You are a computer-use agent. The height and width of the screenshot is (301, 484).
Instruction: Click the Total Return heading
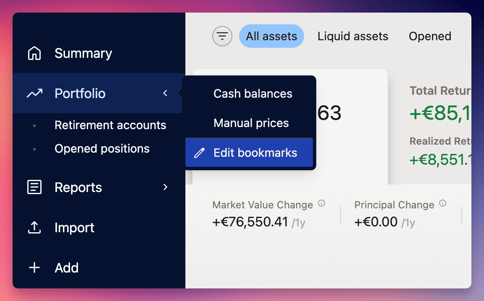tap(440, 91)
